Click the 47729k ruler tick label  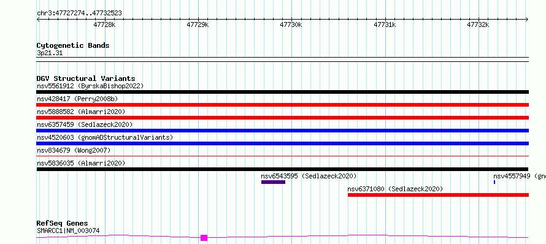[198, 25]
